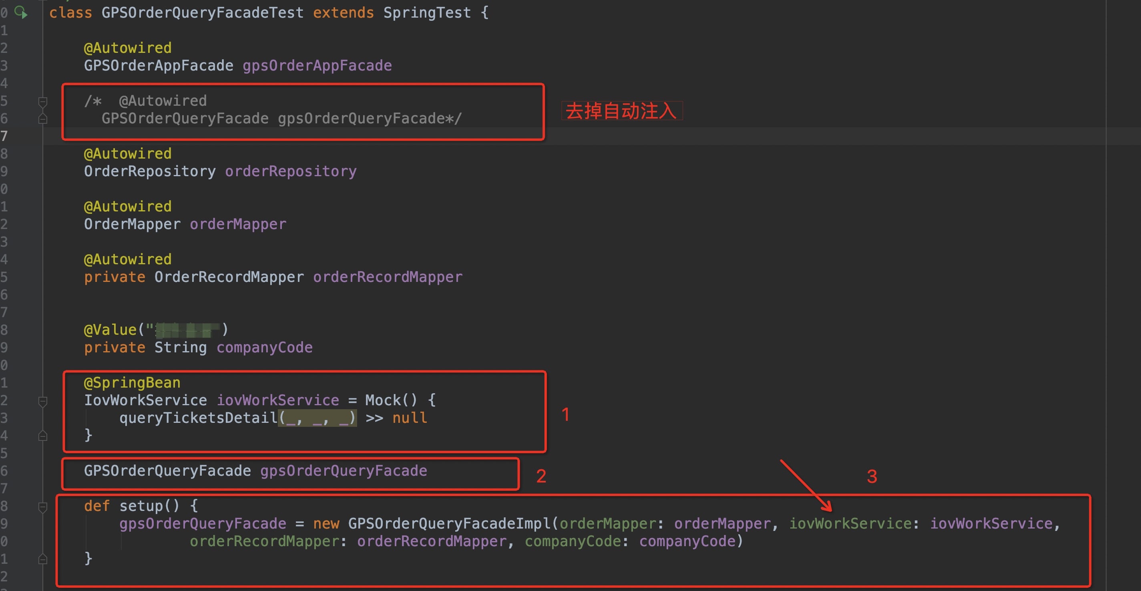Click the highlighted current line gutter number
Image resolution: width=1141 pixels, height=591 pixels.
click(x=4, y=136)
